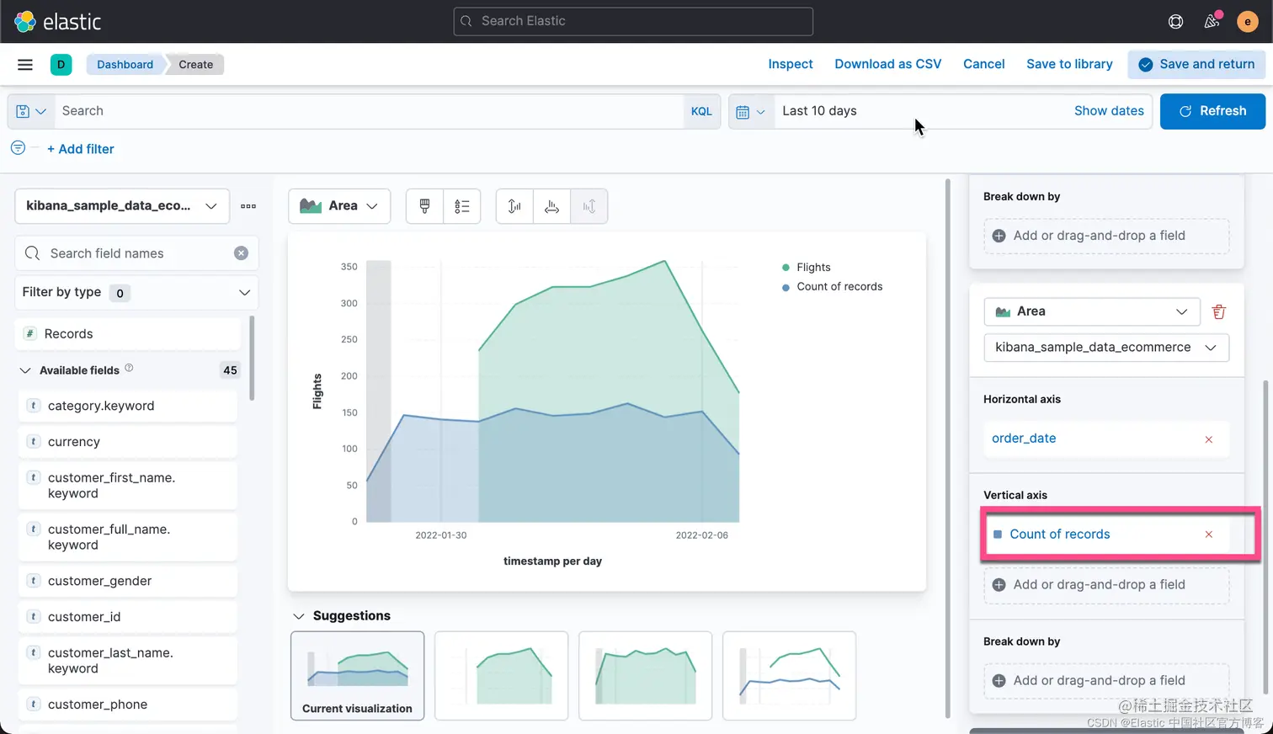Viewport: 1273px width, 734px height.
Task: Click the visual options paintbrush icon
Action: 424,206
